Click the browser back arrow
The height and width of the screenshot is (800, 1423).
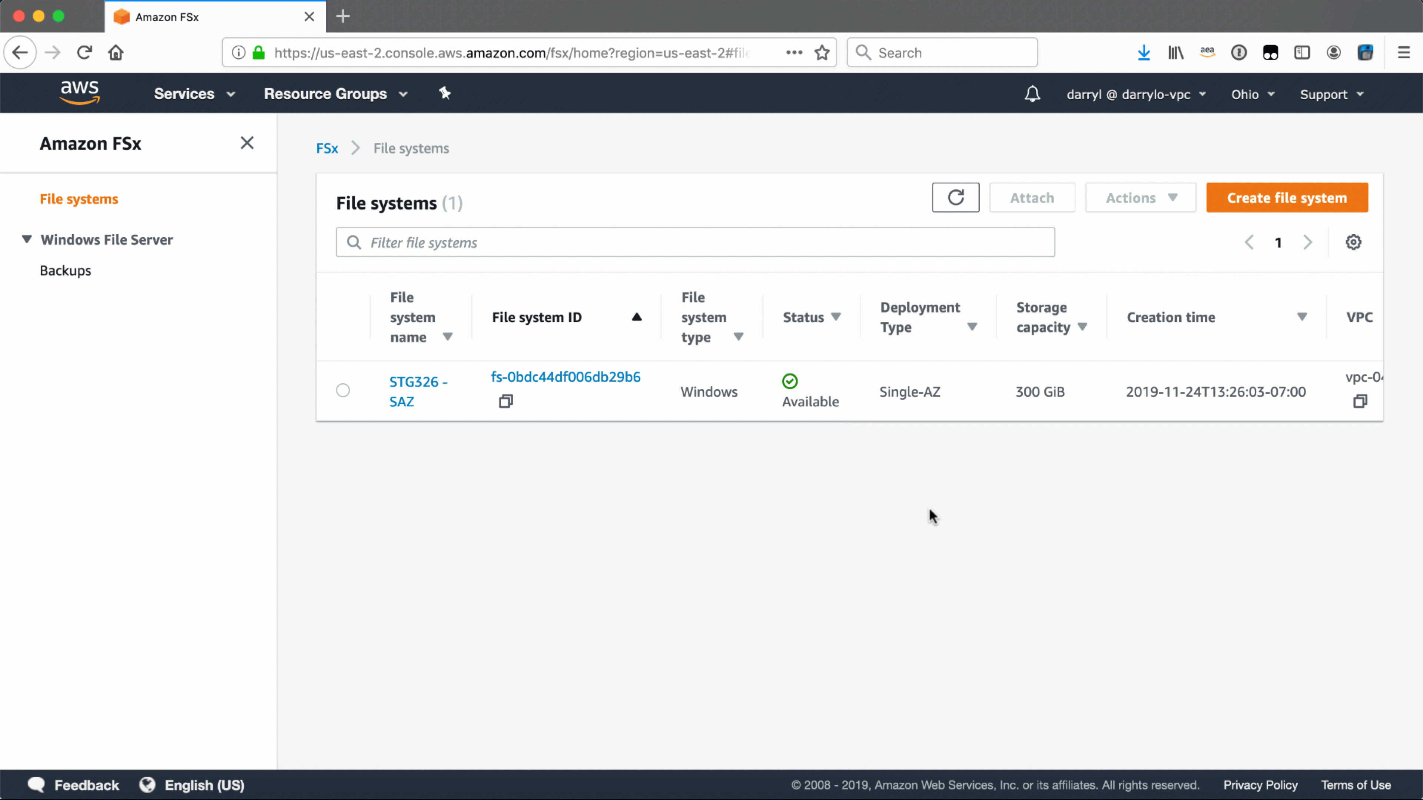[x=20, y=53]
